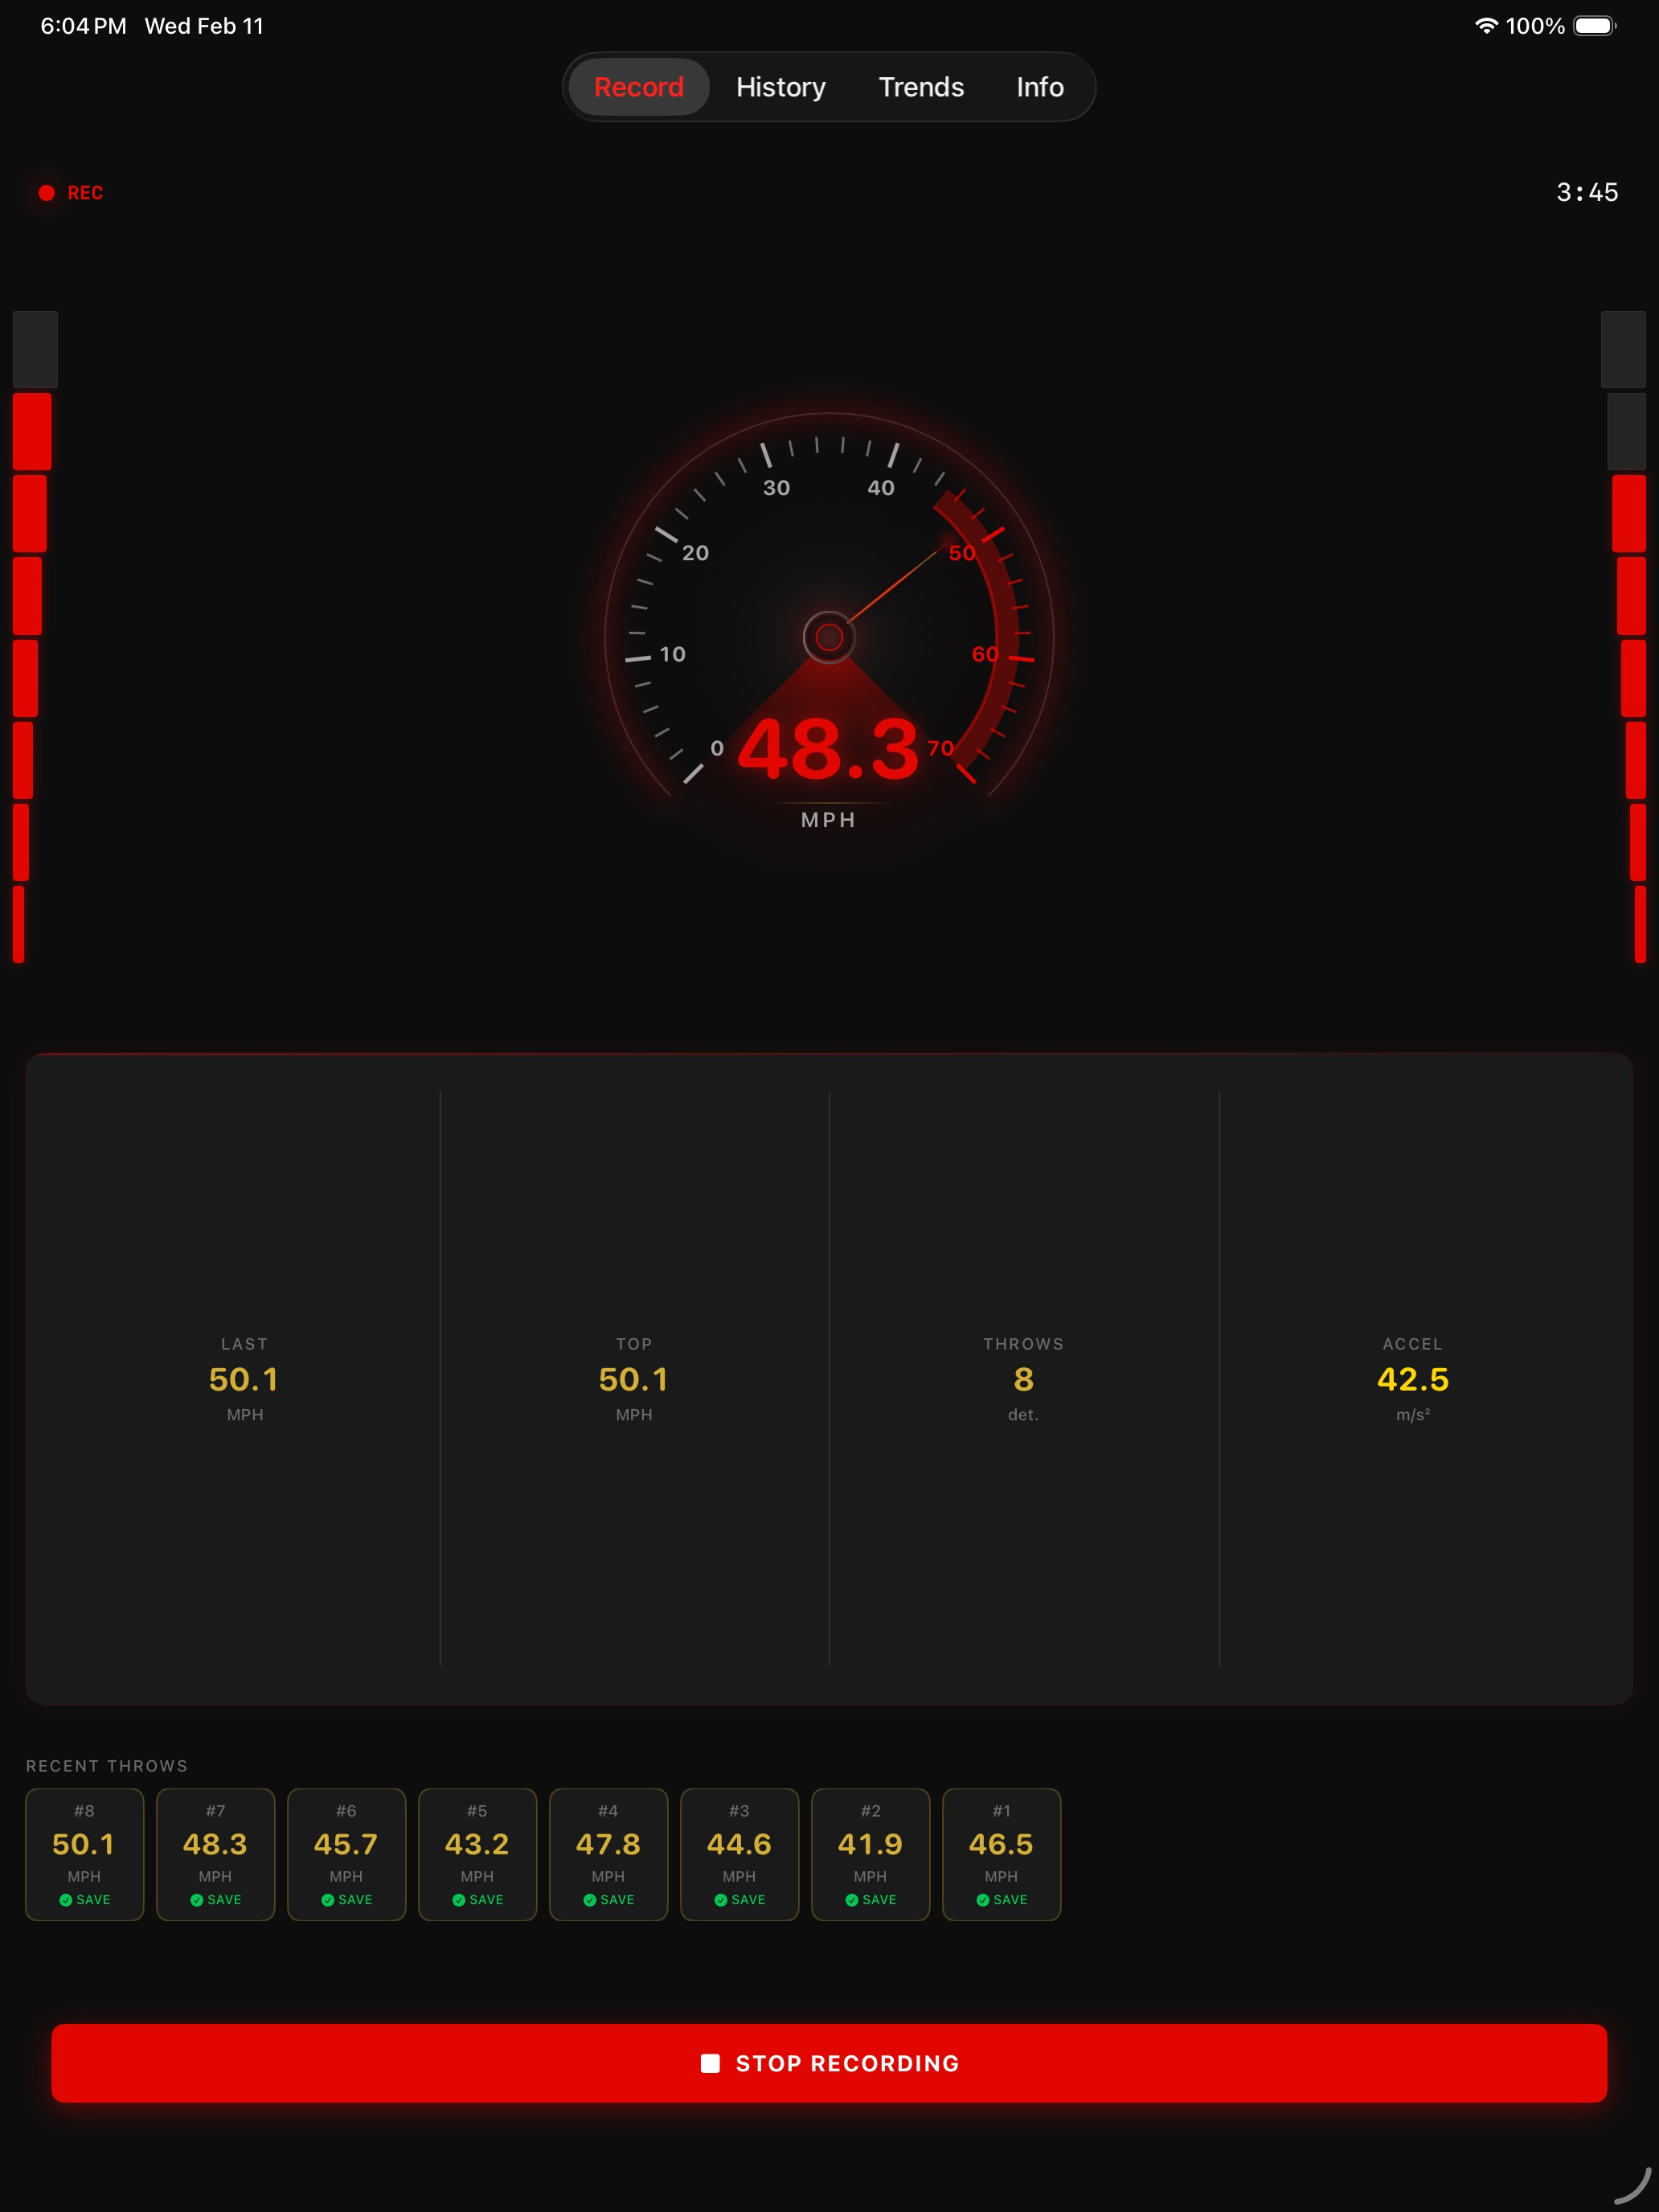Click the 60 mark on speedometer

(x=985, y=654)
